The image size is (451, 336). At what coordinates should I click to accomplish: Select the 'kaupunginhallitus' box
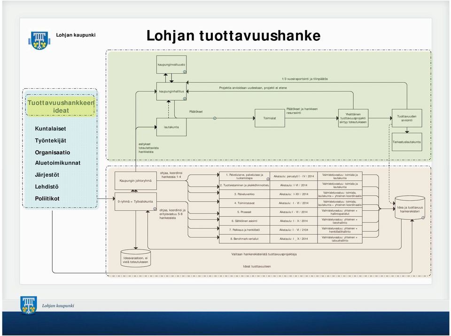coord(171,92)
